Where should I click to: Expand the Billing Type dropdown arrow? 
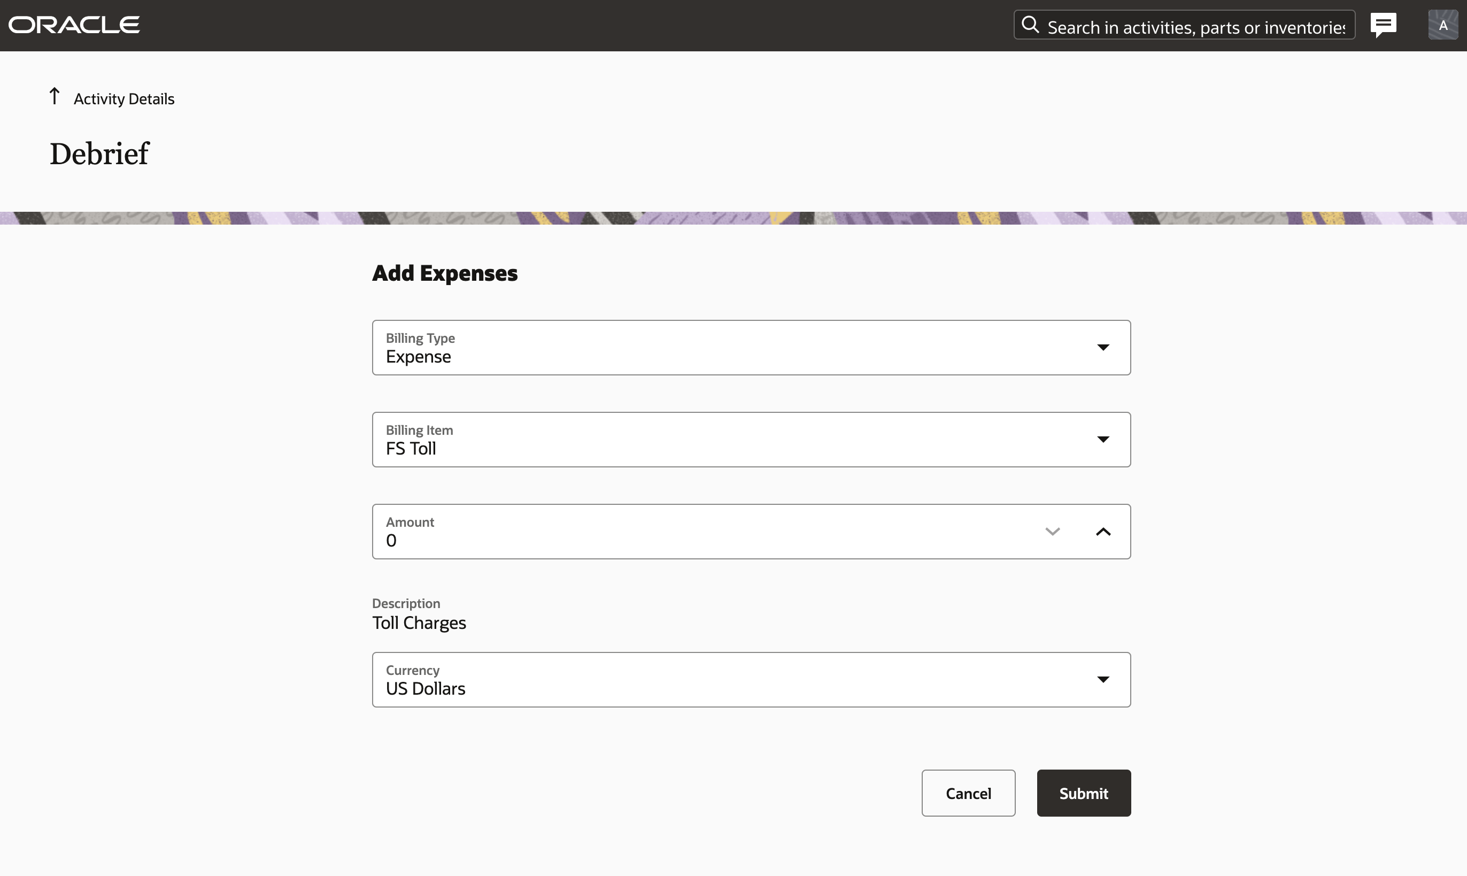click(x=1103, y=347)
